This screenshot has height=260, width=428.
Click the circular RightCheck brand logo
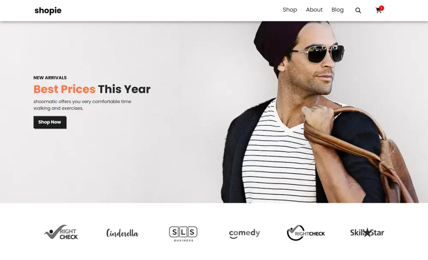pyautogui.click(x=306, y=233)
